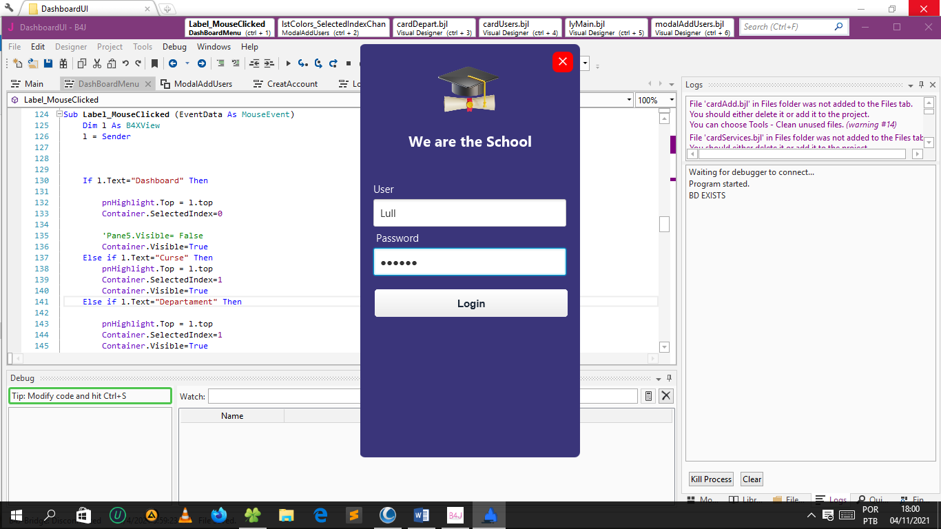Clear the logs with the Clear button
The height and width of the screenshot is (529, 941).
(x=752, y=479)
